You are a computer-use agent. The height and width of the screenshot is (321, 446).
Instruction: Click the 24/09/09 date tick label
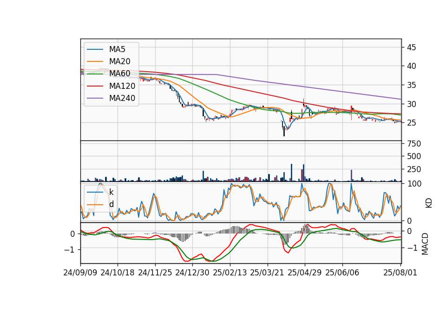pyautogui.click(x=80, y=273)
